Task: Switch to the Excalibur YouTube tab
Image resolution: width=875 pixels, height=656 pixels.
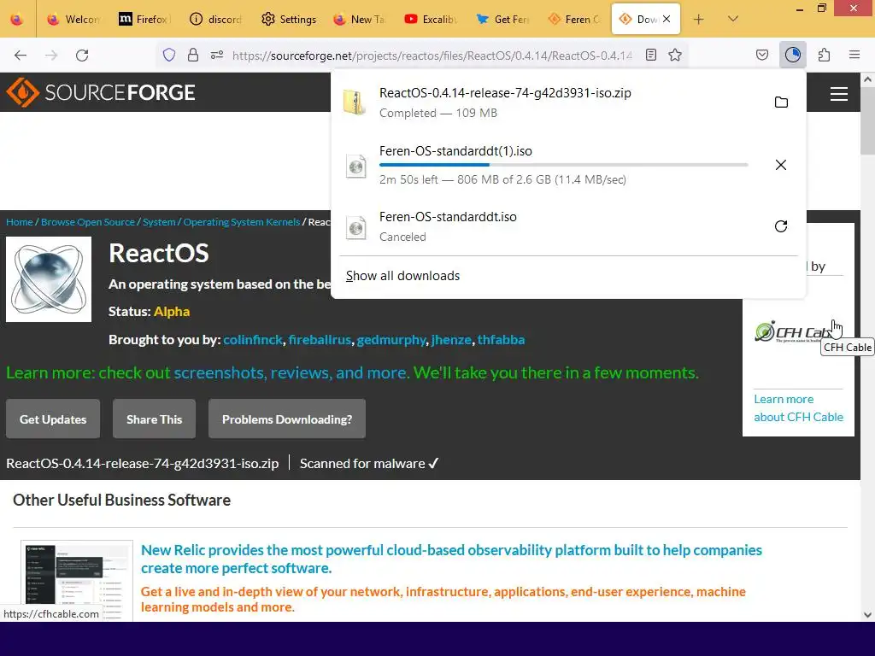Action: (432, 20)
